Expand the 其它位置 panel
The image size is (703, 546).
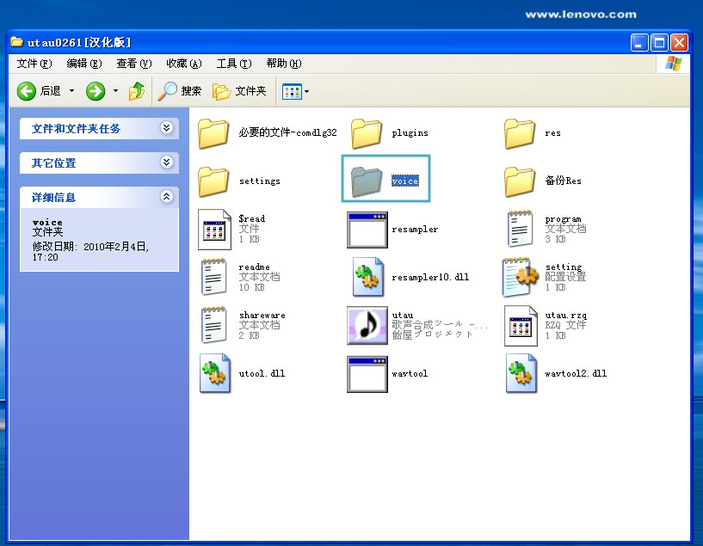point(166,163)
